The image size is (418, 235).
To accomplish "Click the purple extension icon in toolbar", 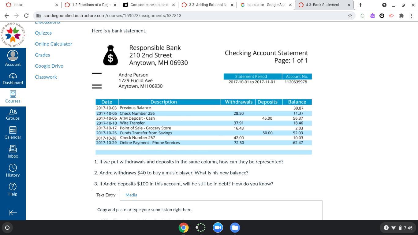I will tap(372, 16).
